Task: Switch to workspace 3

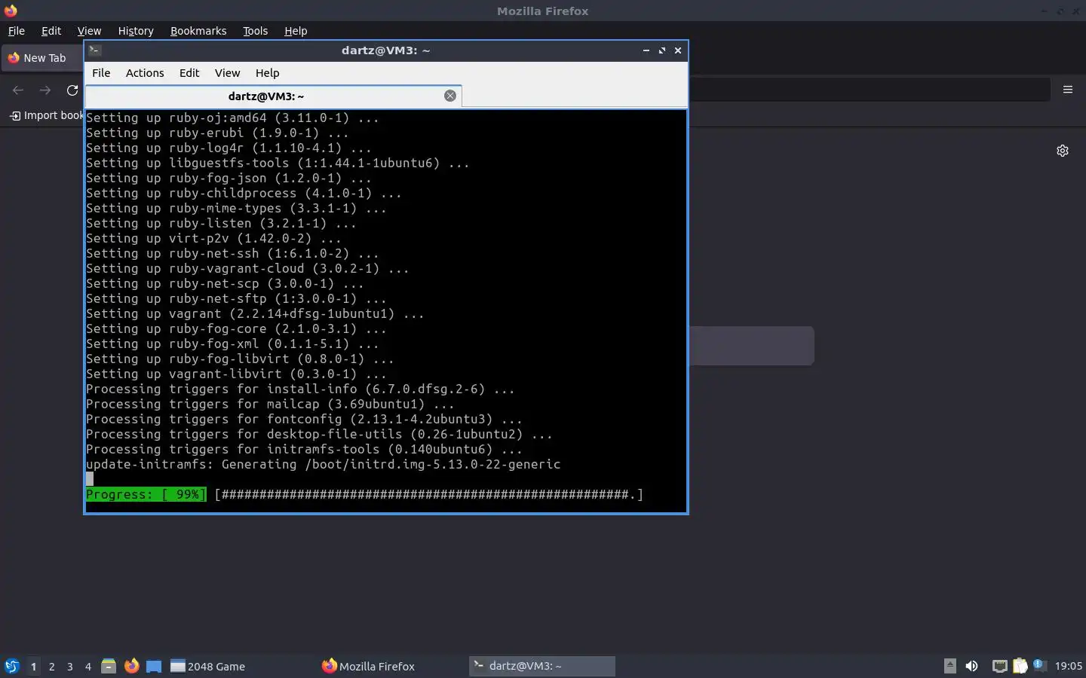Action: [70, 666]
